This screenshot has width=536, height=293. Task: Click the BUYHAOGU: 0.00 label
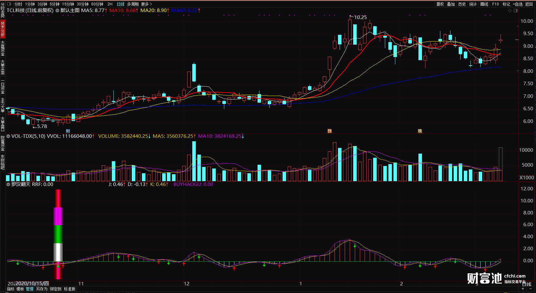[x=193, y=184]
